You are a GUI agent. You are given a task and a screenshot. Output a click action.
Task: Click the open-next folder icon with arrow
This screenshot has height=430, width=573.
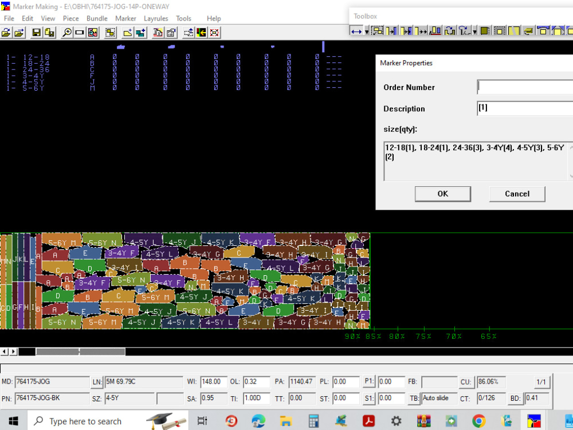coord(19,33)
